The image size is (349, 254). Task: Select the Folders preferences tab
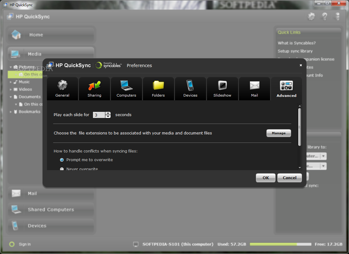click(158, 89)
